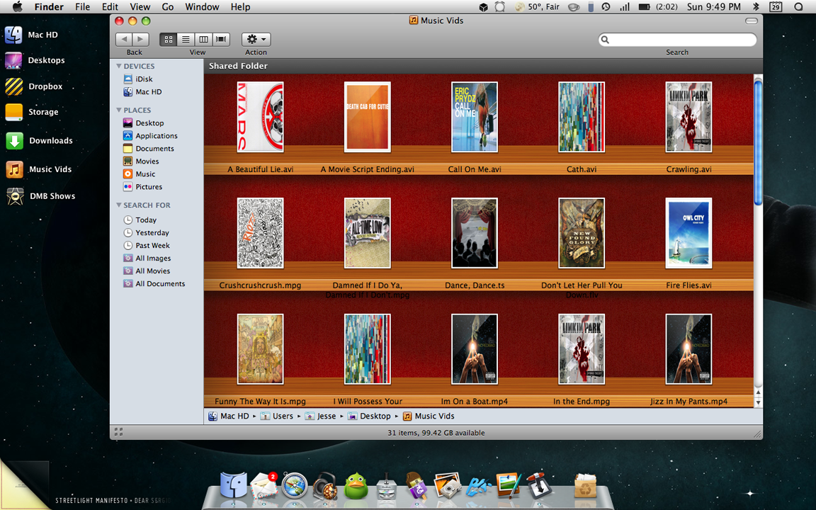Open the iDisk device in sidebar
This screenshot has width=816, height=510.
(x=138, y=79)
